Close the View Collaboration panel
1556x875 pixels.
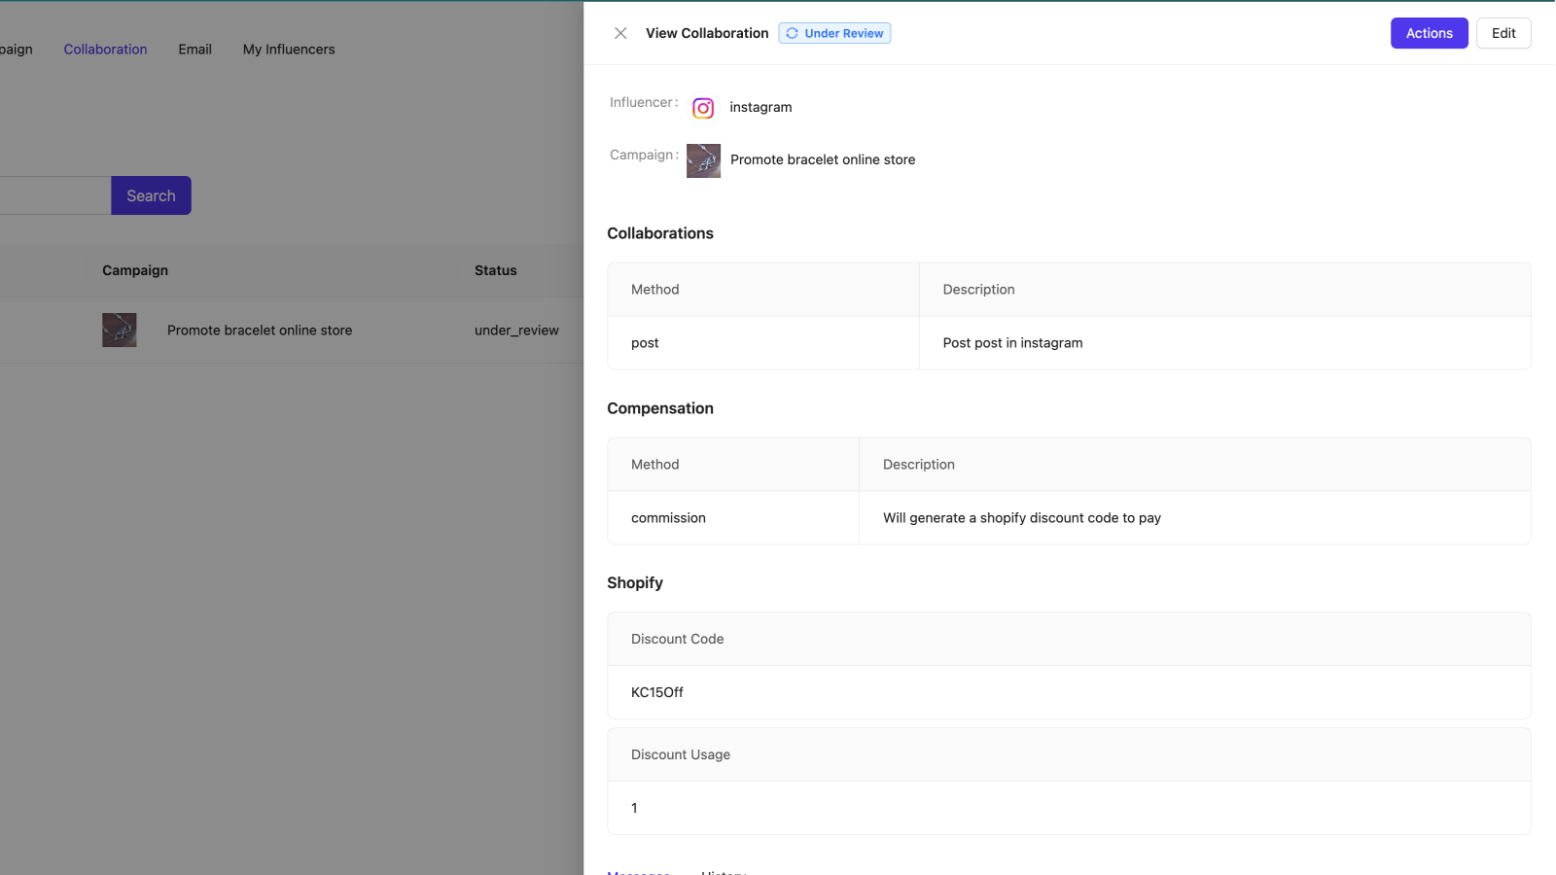[620, 32]
